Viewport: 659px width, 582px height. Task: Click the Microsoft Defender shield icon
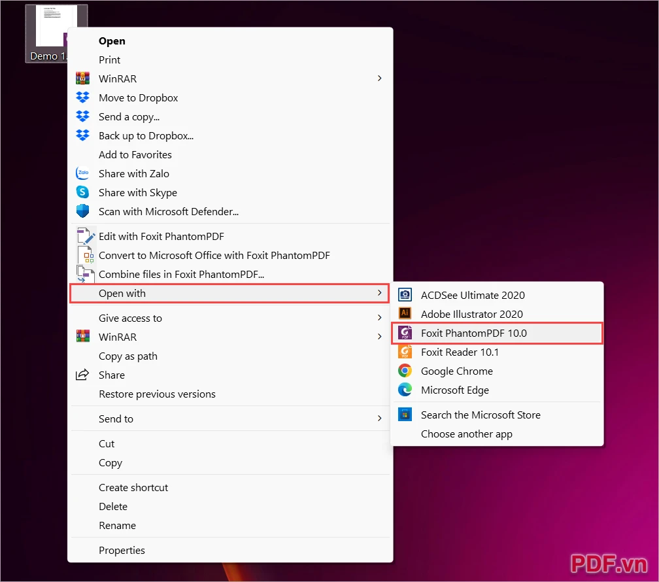83,211
